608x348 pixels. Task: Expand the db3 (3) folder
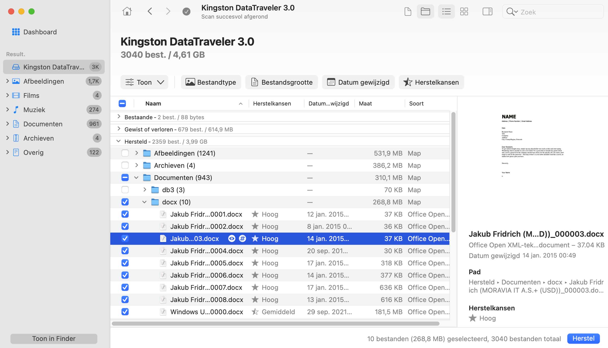(x=145, y=190)
